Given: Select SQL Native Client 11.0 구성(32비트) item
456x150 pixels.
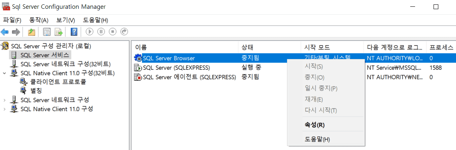Looking at the screenshot, I should [x=67, y=73].
